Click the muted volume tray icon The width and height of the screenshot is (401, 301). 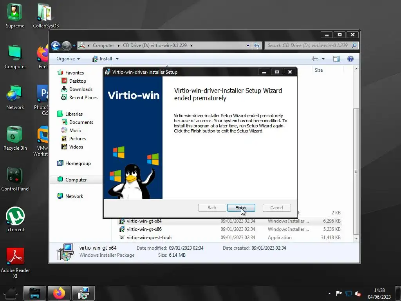pos(358,294)
